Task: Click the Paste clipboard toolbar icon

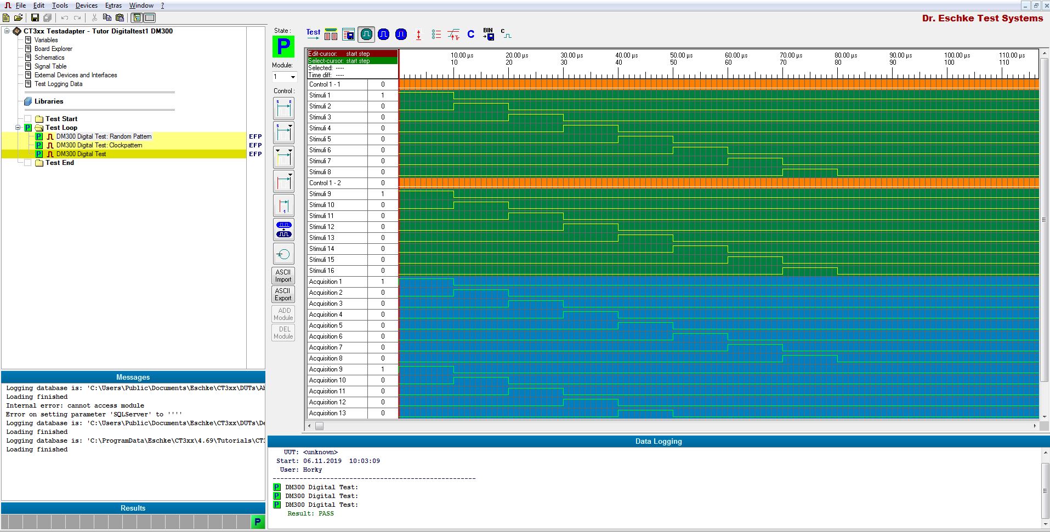Action: 120,18
